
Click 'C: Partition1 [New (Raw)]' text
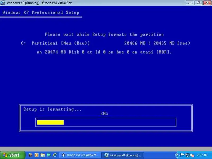(x=55, y=43)
